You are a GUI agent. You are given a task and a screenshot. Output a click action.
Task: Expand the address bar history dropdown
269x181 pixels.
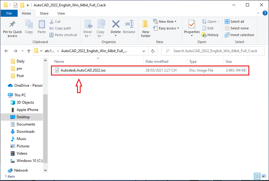click(x=144, y=51)
